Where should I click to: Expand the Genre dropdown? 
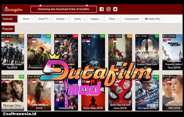[78, 19]
